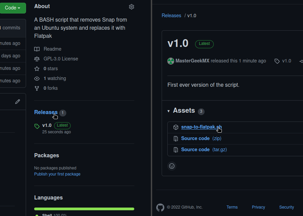Image resolution: width=303 pixels, height=216 pixels.
Task: Open the Terms footer link
Action: [232, 207]
